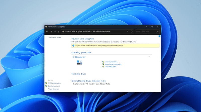Screen dimensions: 201x112
Task: Click the address bar BitLocker icon
Action: tap(63, 32)
